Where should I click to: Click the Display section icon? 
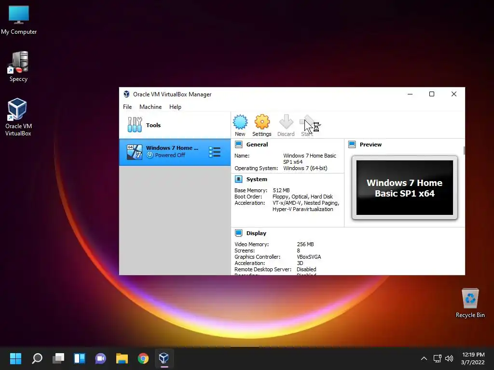238,233
